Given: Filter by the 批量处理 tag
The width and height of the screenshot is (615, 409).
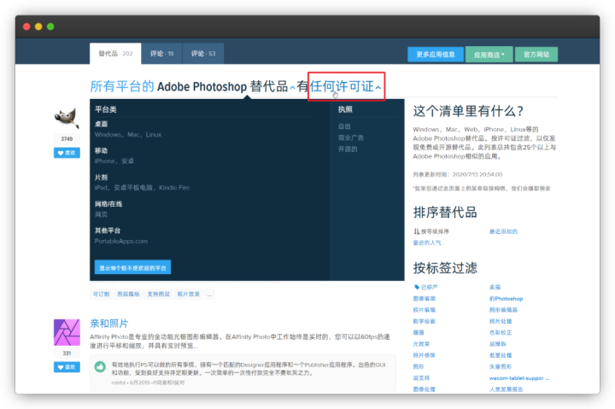Looking at the screenshot, I should point(500,355).
